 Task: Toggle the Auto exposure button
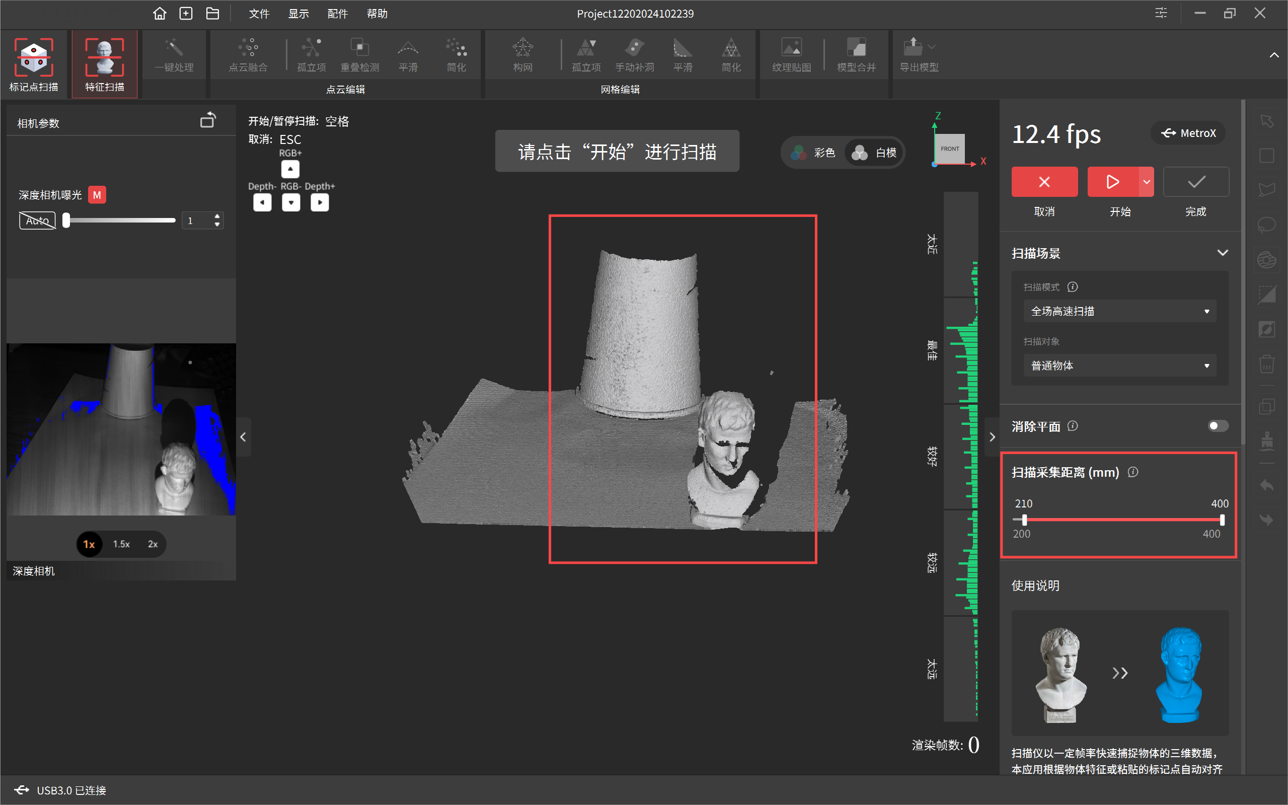[x=37, y=221]
